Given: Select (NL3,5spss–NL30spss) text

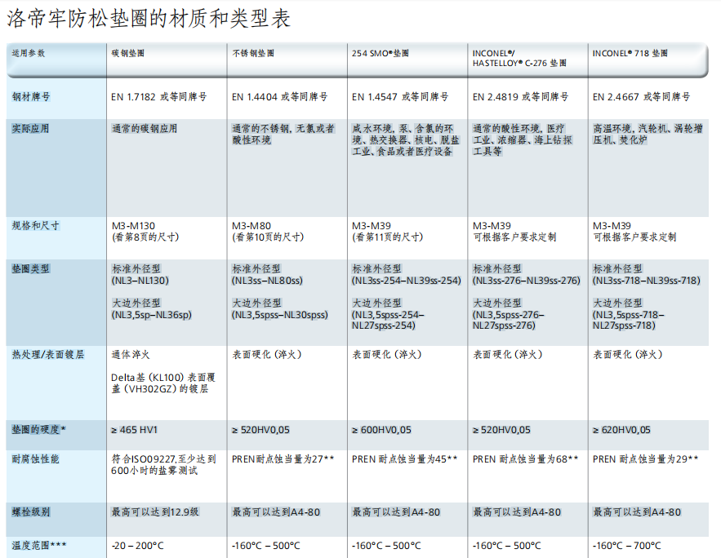Looking at the screenshot, I should click(x=280, y=315).
